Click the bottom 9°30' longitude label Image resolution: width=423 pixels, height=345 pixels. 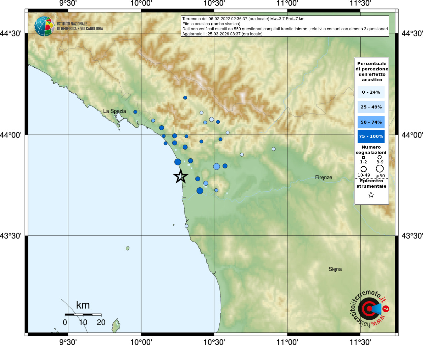tap(68, 342)
